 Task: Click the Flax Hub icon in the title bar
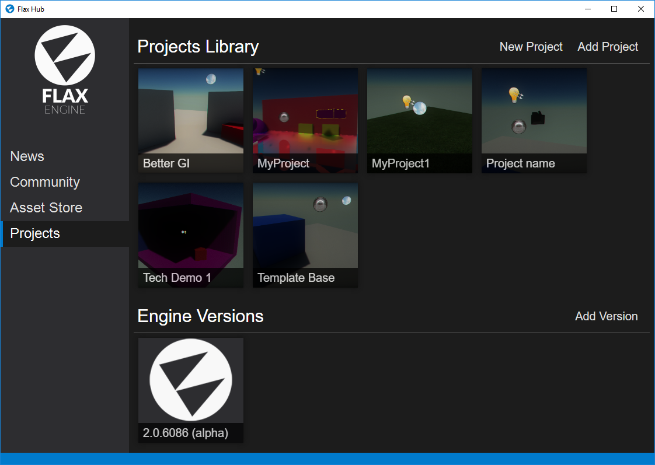(8, 9)
